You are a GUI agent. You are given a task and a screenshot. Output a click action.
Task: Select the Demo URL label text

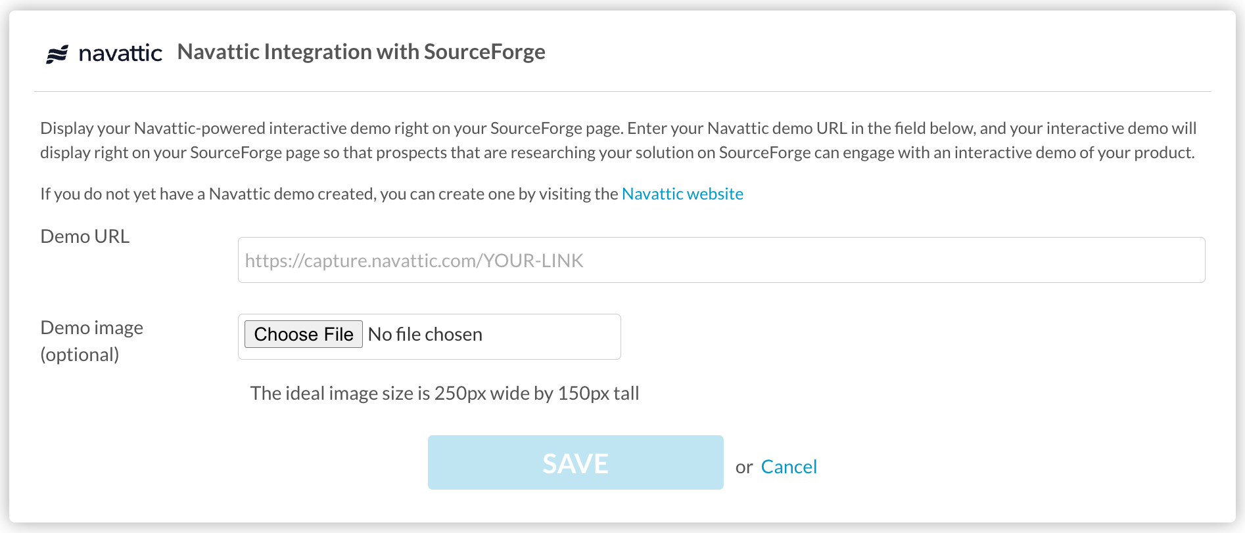85,236
